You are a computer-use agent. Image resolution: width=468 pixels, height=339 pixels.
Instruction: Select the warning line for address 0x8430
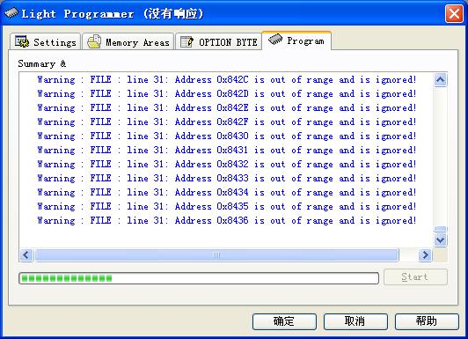[227, 136]
